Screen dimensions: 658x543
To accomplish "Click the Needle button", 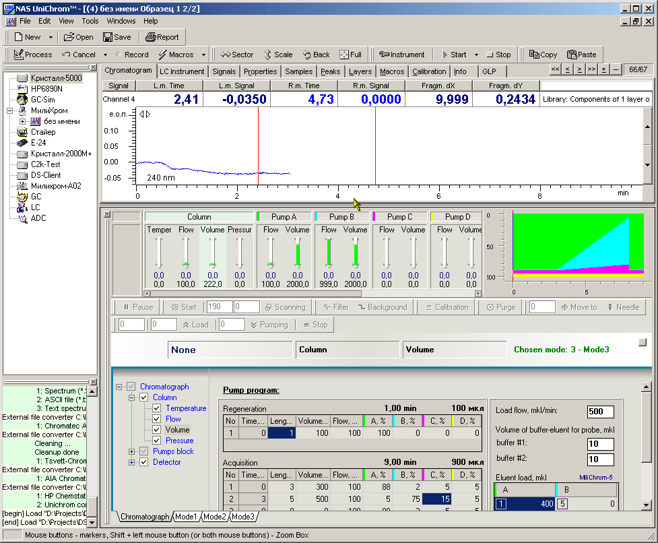I will [623, 307].
